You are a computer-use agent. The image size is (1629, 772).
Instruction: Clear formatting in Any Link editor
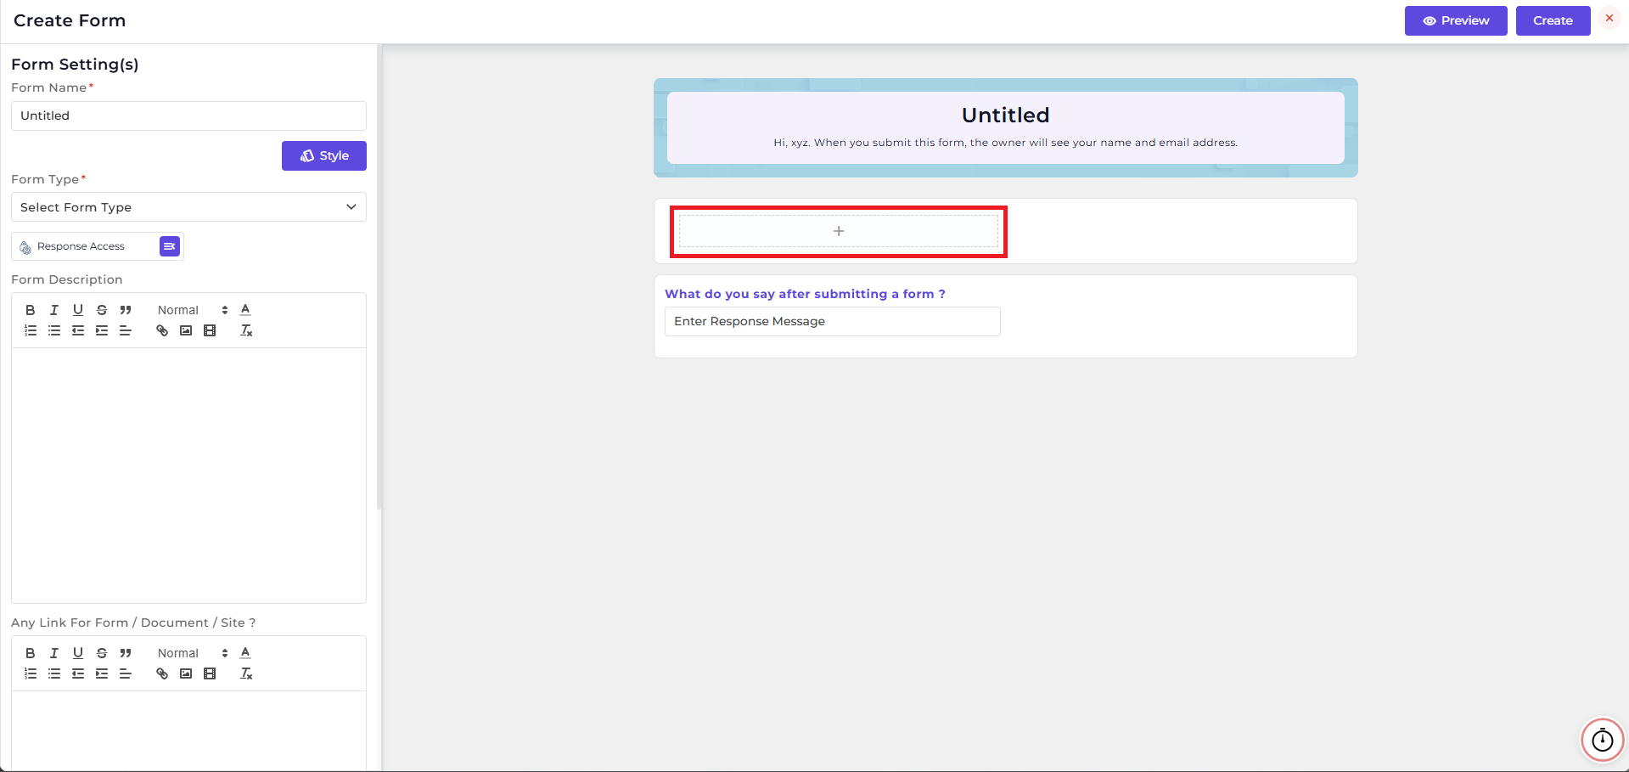point(246,673)
